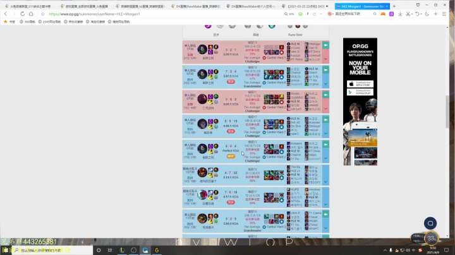Open game controller extension icon
This screenshot has height=255, width=455.
[x=383, y=14]
